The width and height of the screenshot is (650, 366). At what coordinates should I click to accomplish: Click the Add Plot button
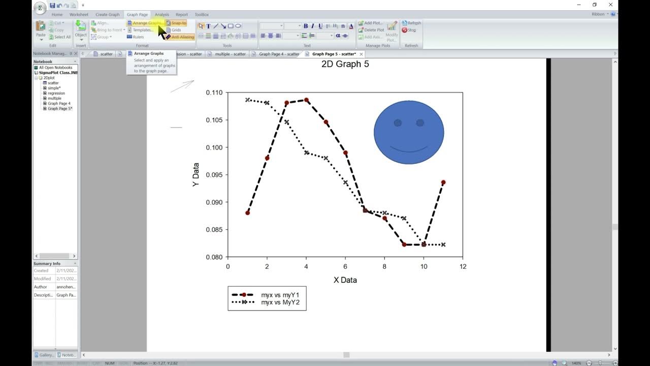point(370,23)
